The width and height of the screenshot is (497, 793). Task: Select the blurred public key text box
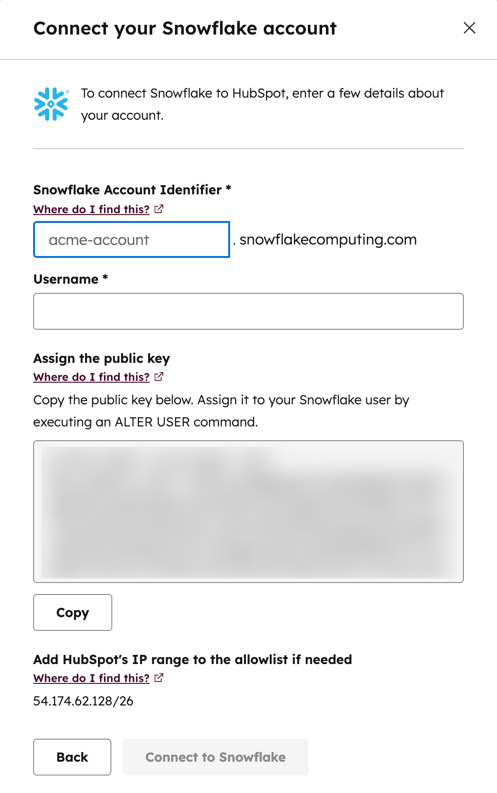pos(248,510)
